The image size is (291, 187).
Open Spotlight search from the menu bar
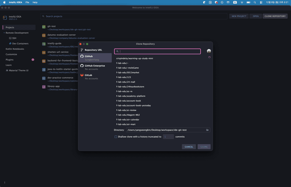[255, 2]
